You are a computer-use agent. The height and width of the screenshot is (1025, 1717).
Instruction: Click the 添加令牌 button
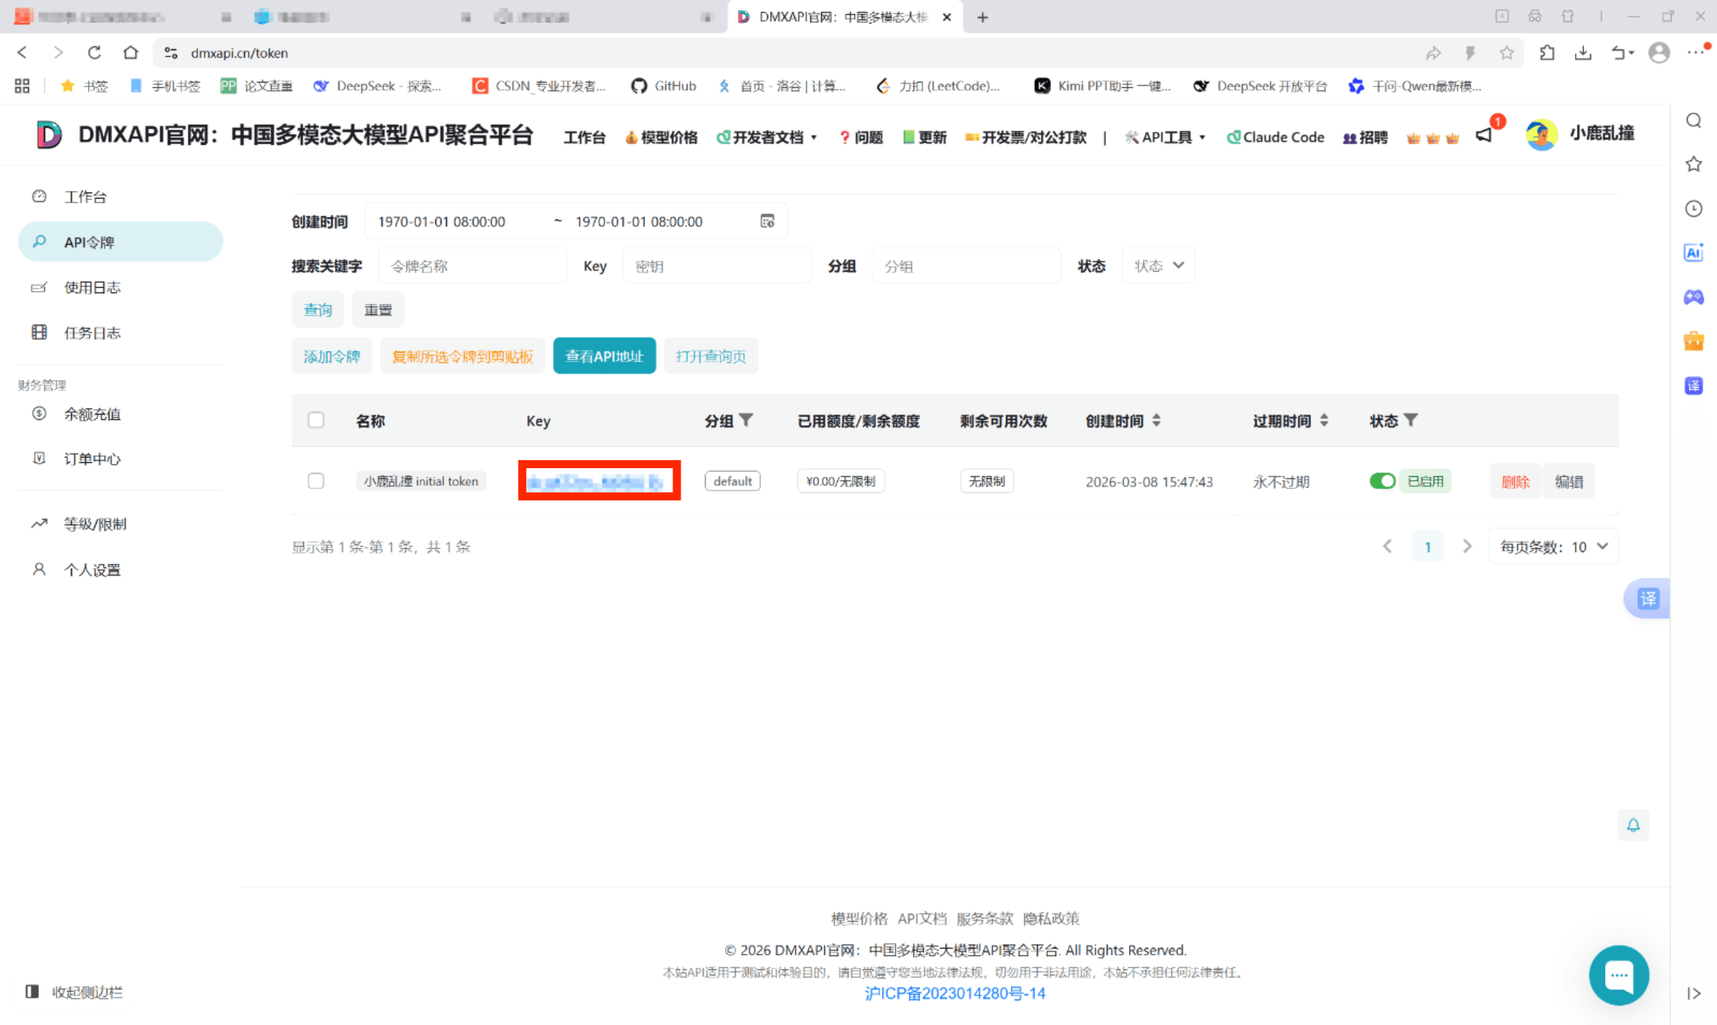tap(331, 356)
